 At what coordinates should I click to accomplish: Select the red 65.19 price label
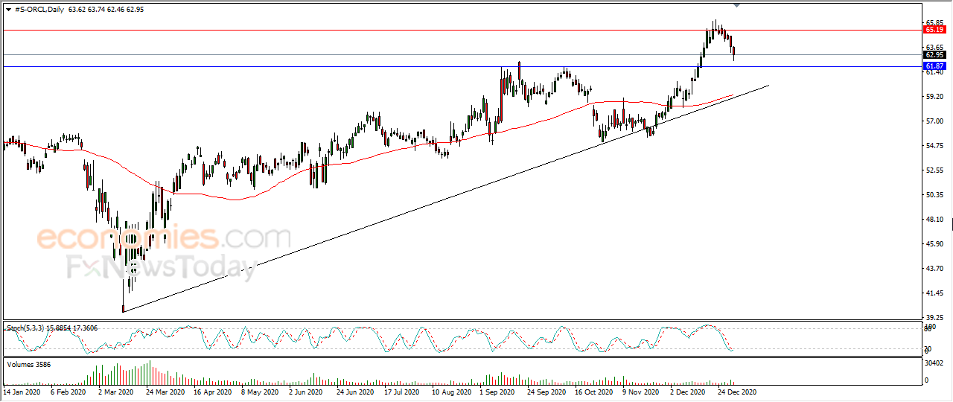click(934, 30)
